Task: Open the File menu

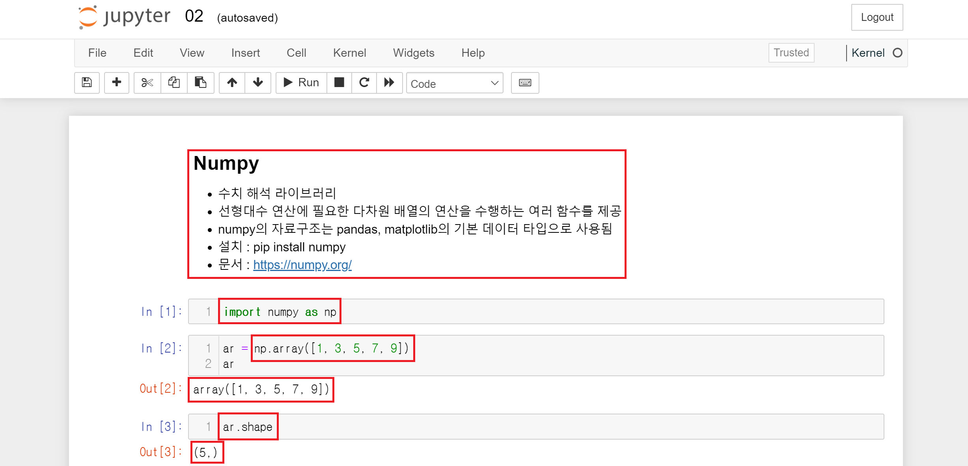Action: [97, 53]
